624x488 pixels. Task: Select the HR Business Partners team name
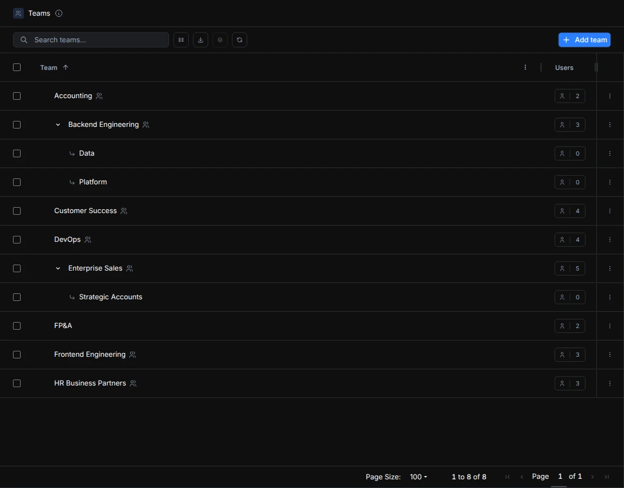pyautogui.click(x=90, y=383)
